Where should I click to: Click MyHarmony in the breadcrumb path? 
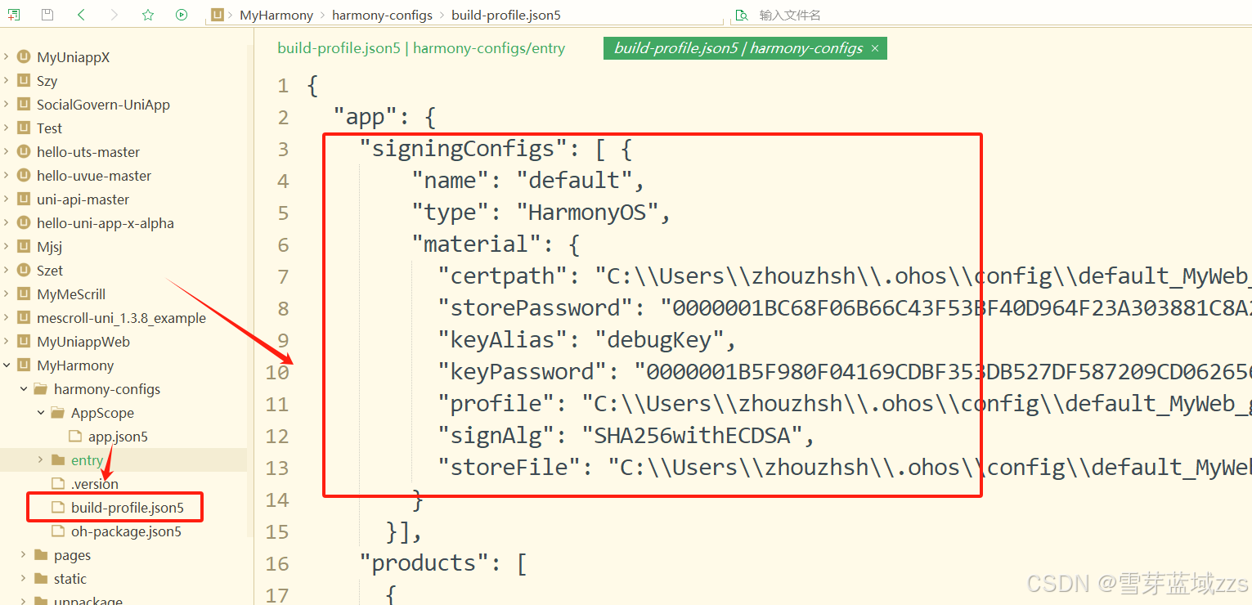point(276,15)
